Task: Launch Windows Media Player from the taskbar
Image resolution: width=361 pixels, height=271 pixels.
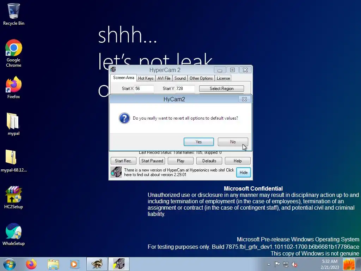Action: pyautogui.click(x=74, y=264)
